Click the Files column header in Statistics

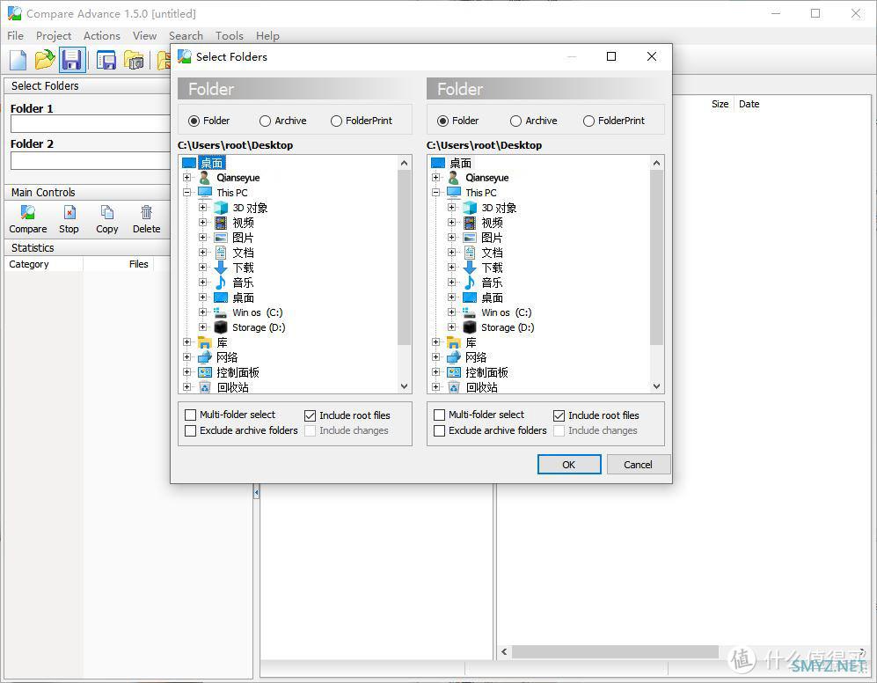[x=138, y=264]
